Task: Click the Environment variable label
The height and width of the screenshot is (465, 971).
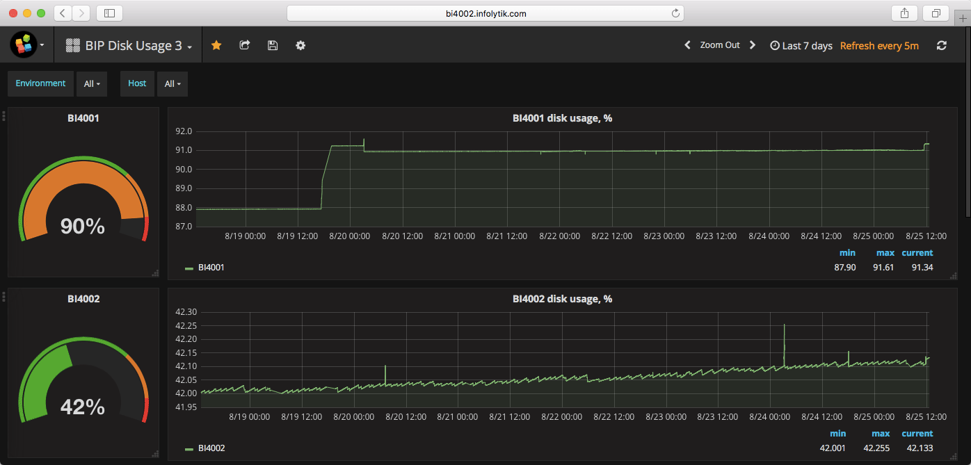Action: (40, 83)
